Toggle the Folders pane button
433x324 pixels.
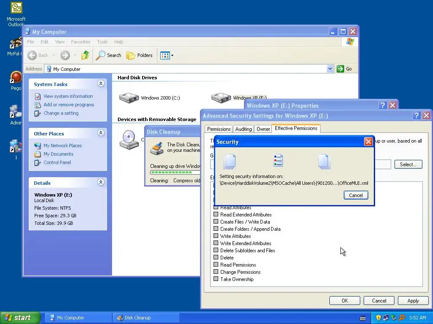pos(140,55)
